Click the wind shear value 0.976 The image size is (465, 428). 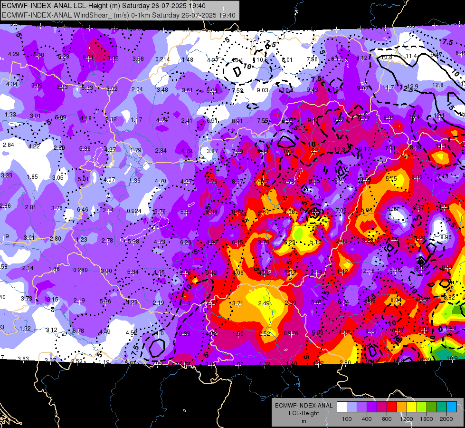pos(291,333)
